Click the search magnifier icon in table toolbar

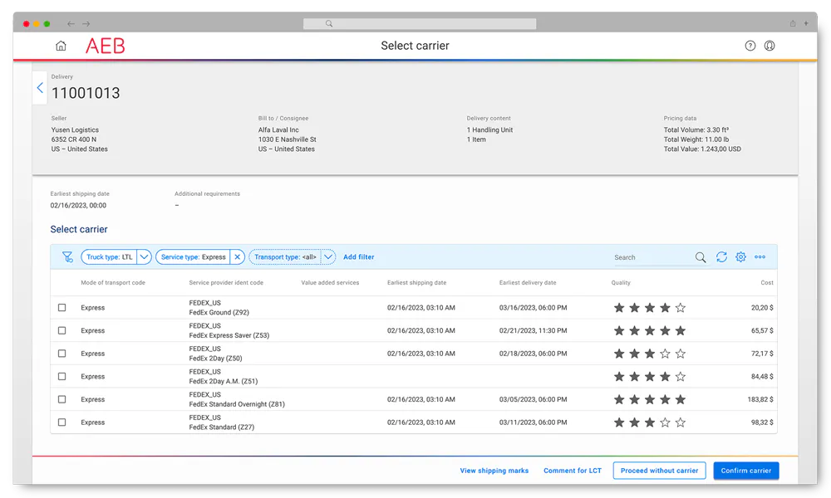[x=701, y=257]
